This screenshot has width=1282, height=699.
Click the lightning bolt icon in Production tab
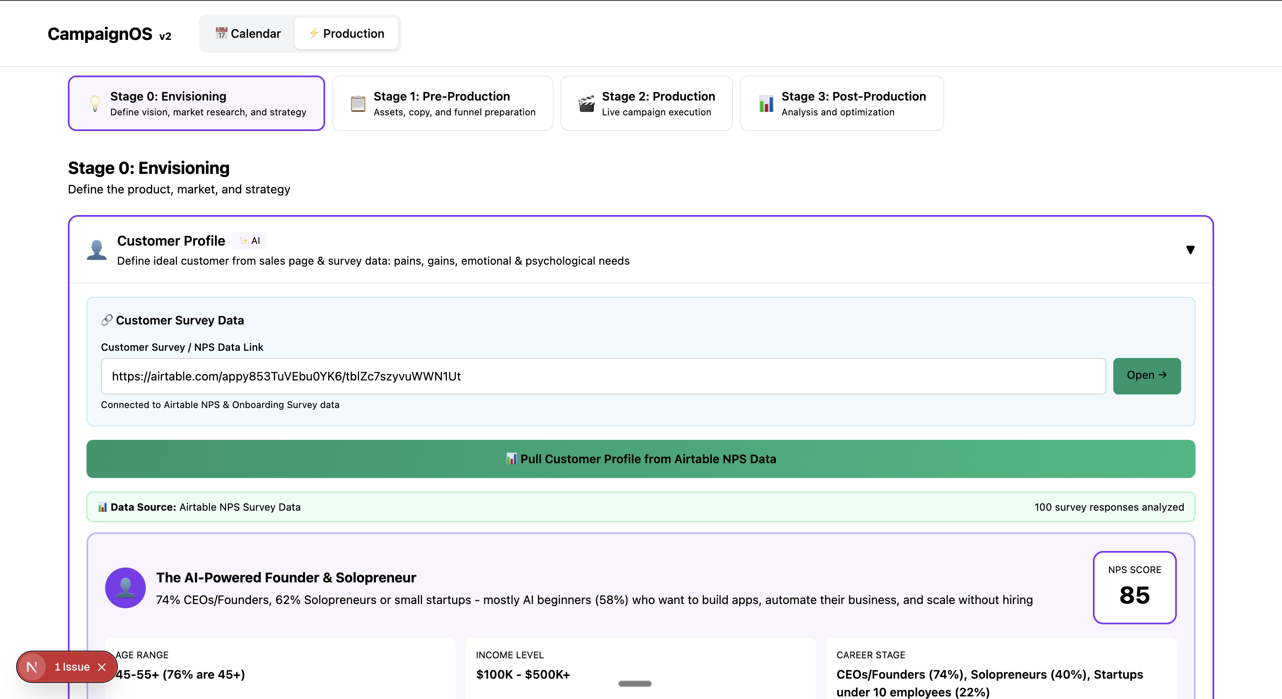(314, 34)
